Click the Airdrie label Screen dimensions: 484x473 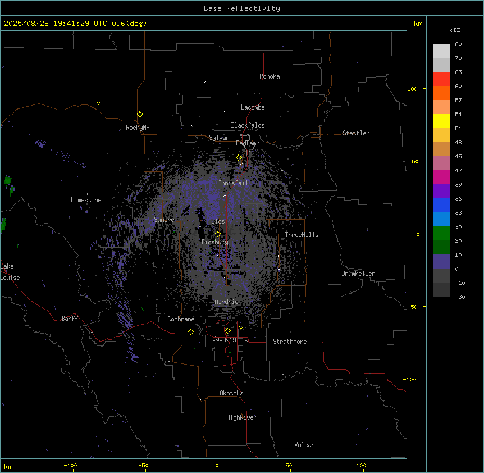pos(227,302)
